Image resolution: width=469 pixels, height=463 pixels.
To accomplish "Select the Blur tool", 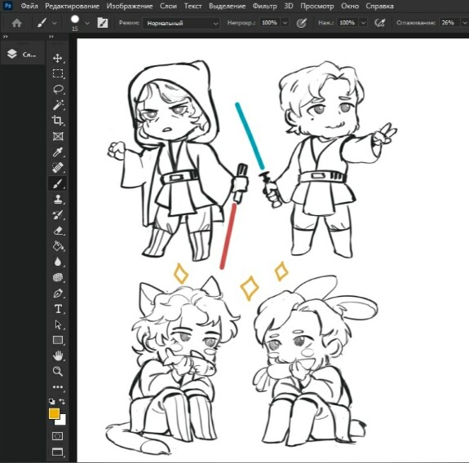I will click(58, 262).
